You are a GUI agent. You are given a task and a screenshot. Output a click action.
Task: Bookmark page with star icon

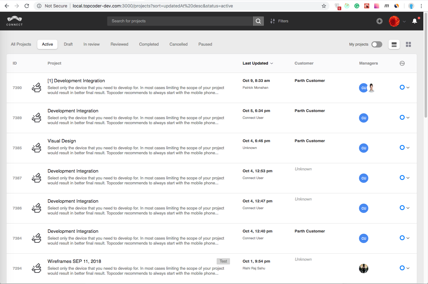[324, 6]
